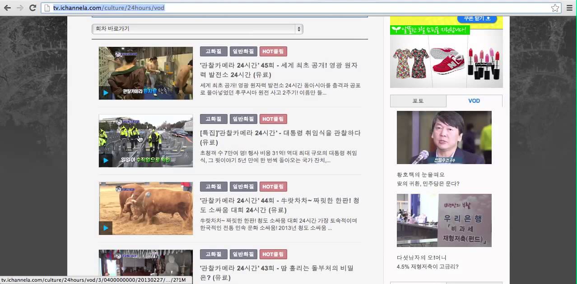Open HOT클립 for episode 43
The image size is (577, 284).
273,254
